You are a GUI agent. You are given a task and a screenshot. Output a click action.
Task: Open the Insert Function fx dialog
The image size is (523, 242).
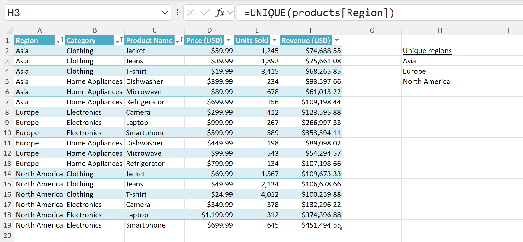point(220,13)
